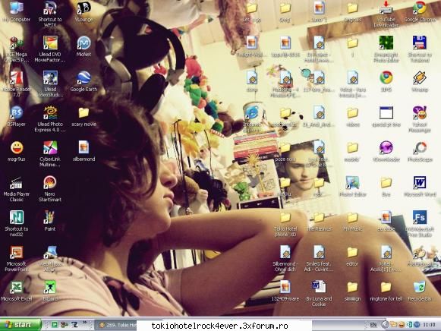Click the Start button
The image size is (441, 331).
[x=20, y=325]
